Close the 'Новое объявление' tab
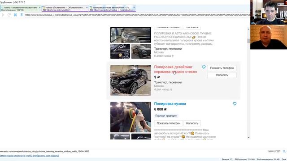This screenshot has height=161, width=287. [87, 8]
